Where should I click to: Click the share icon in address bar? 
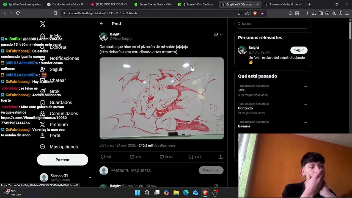coord(247,13)
